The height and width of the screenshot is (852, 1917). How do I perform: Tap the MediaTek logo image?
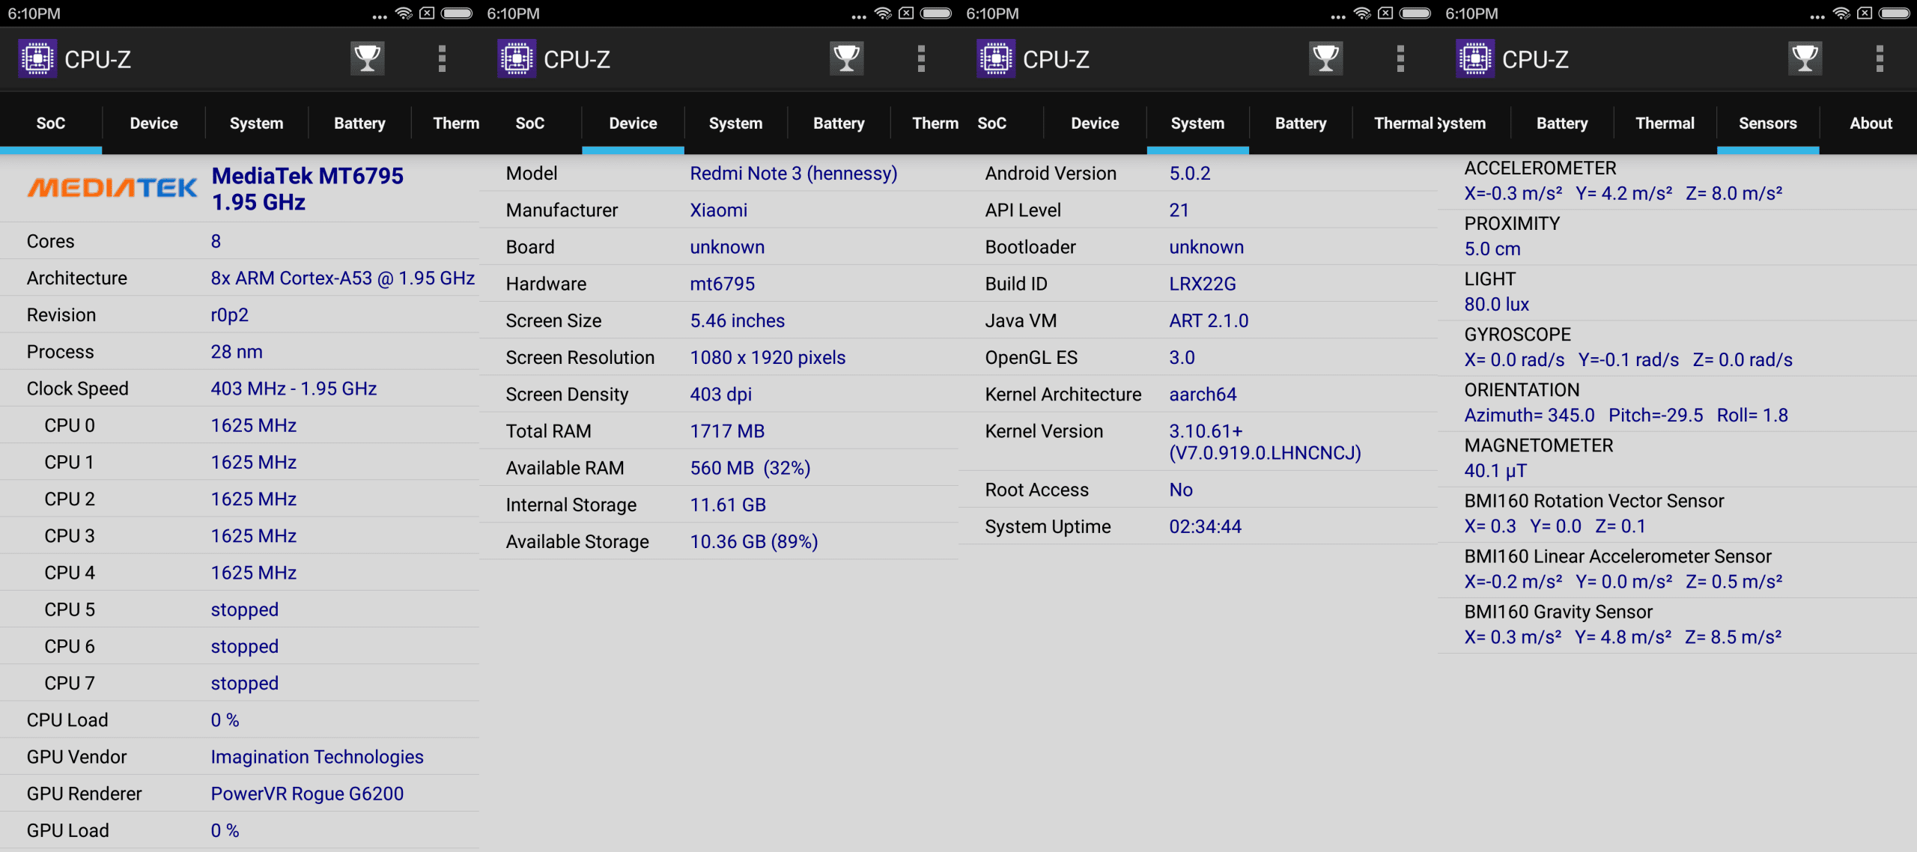tap(112, 187)
